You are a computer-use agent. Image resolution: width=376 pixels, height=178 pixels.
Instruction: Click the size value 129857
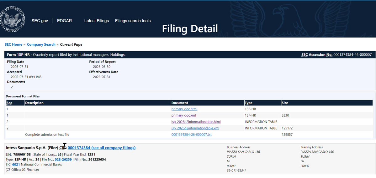(287, 135)
